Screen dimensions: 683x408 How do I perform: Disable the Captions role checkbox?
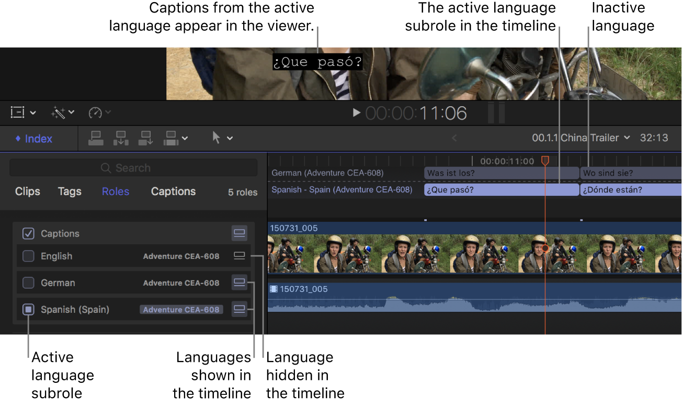[x=28, y=233]
